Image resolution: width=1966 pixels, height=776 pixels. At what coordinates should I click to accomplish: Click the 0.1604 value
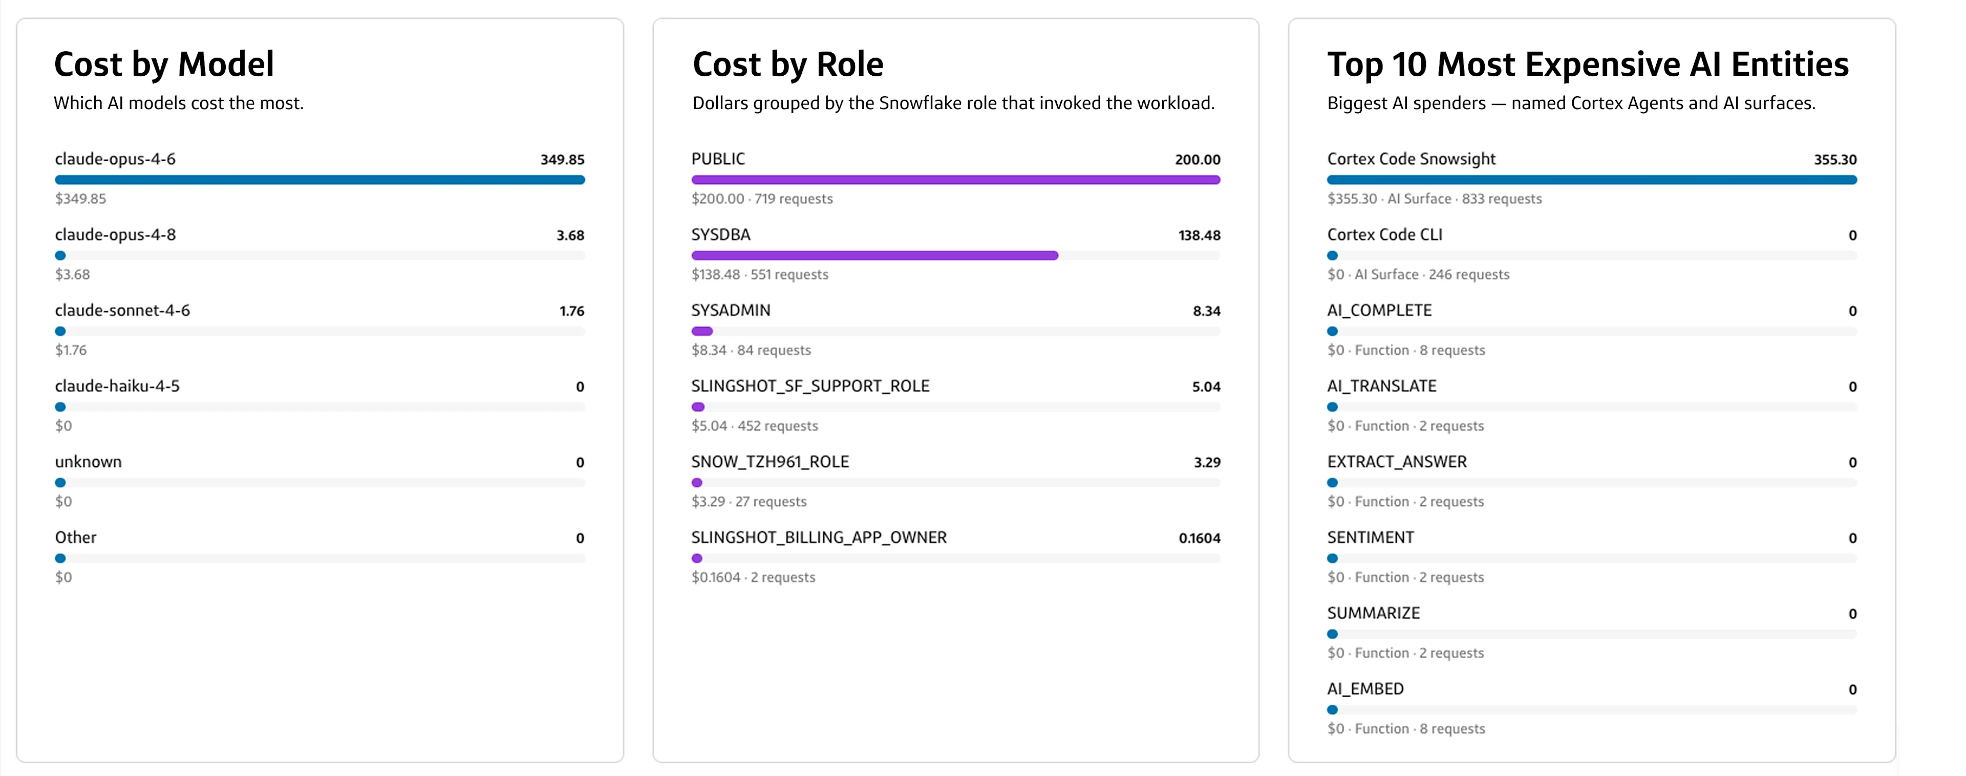[1200, 538]
